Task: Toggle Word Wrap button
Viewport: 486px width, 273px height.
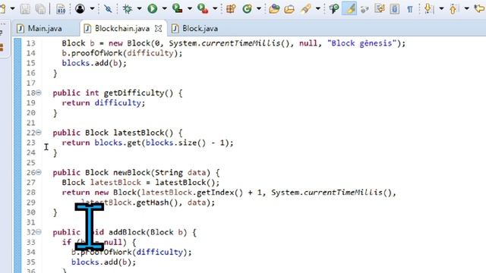Action: (x=380, y=8)
